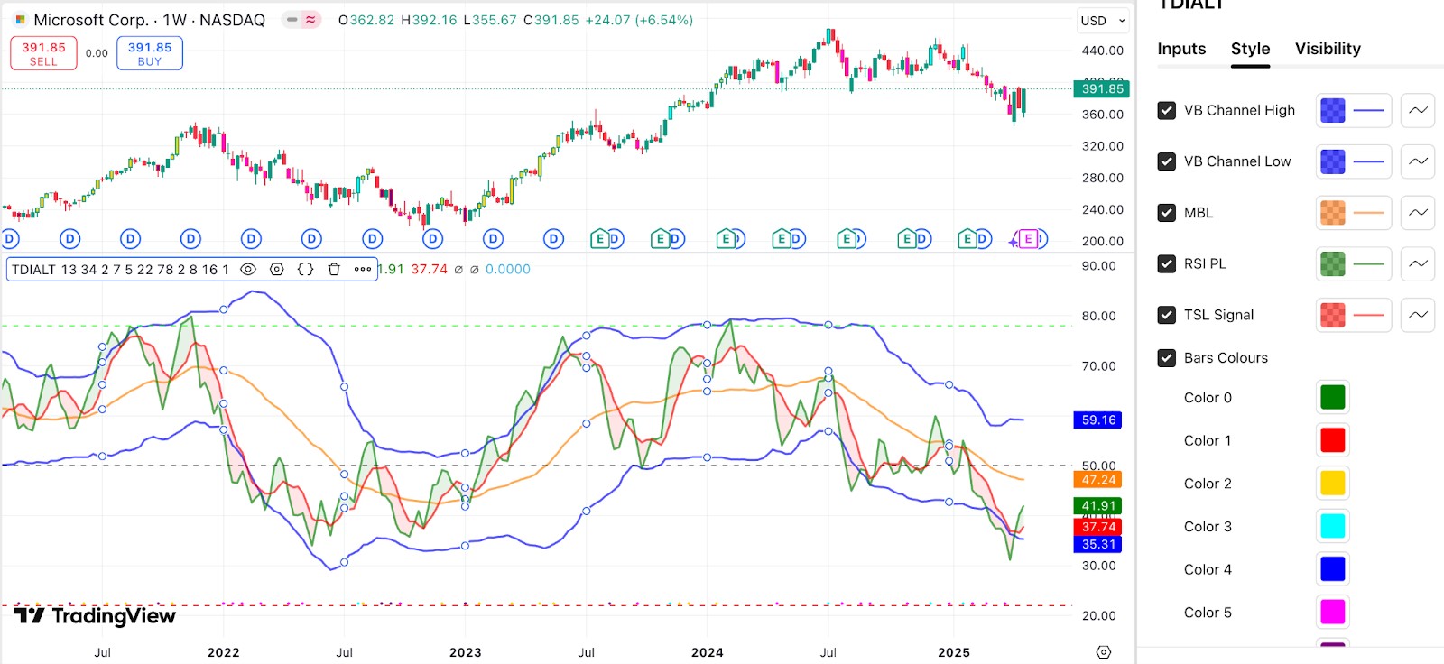Switch to the Inputs tab
This screenshot has height=664, width=1444.
coord(1181,49)
